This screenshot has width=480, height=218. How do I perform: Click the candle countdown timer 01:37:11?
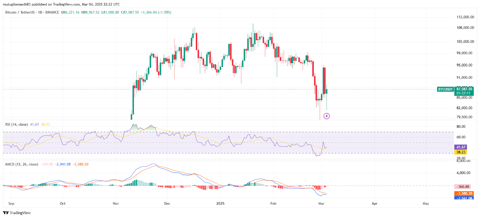pos(463,93)
